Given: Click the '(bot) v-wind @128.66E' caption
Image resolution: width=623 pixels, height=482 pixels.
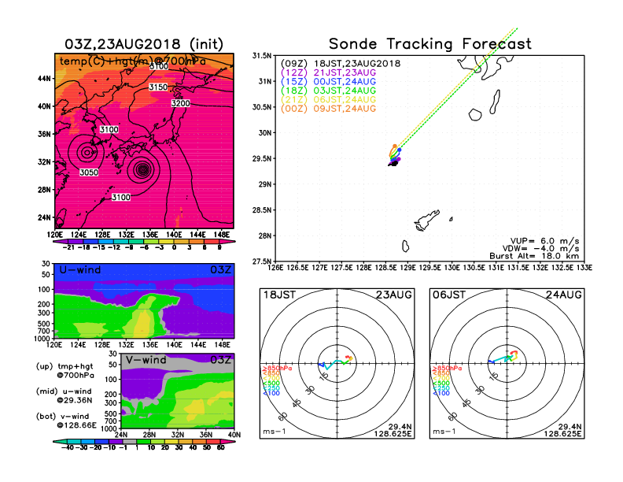Looking at the screenshot, I should click(66, 421).
